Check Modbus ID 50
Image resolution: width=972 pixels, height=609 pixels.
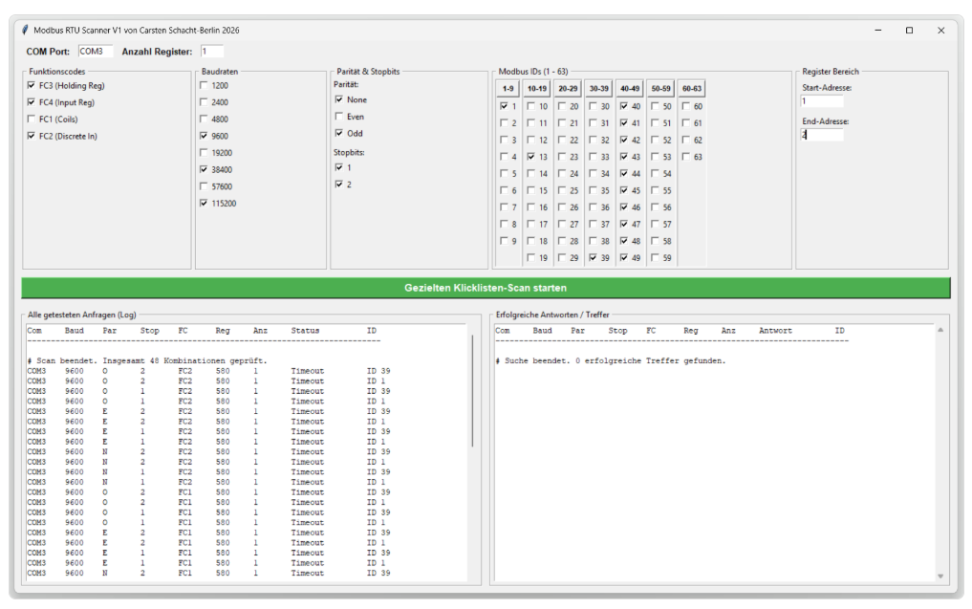656,106
